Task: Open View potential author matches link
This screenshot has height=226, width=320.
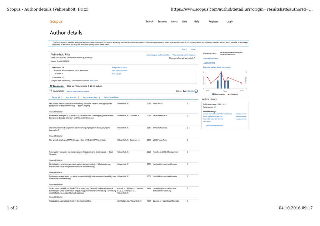Action: pos(184,55)
